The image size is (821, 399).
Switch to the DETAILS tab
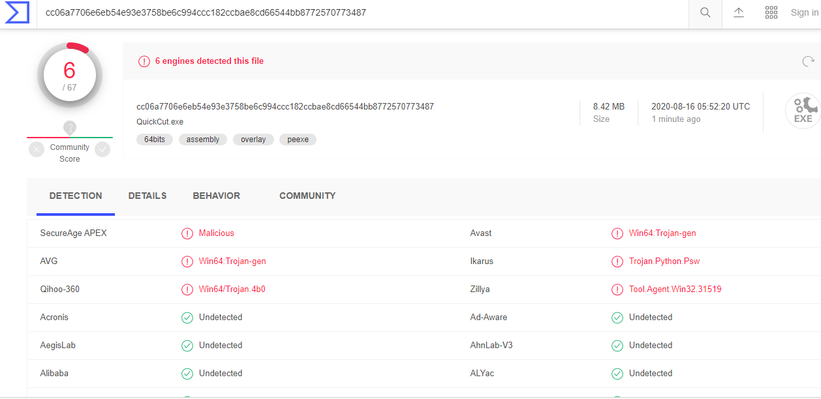[x=147, y=196]
